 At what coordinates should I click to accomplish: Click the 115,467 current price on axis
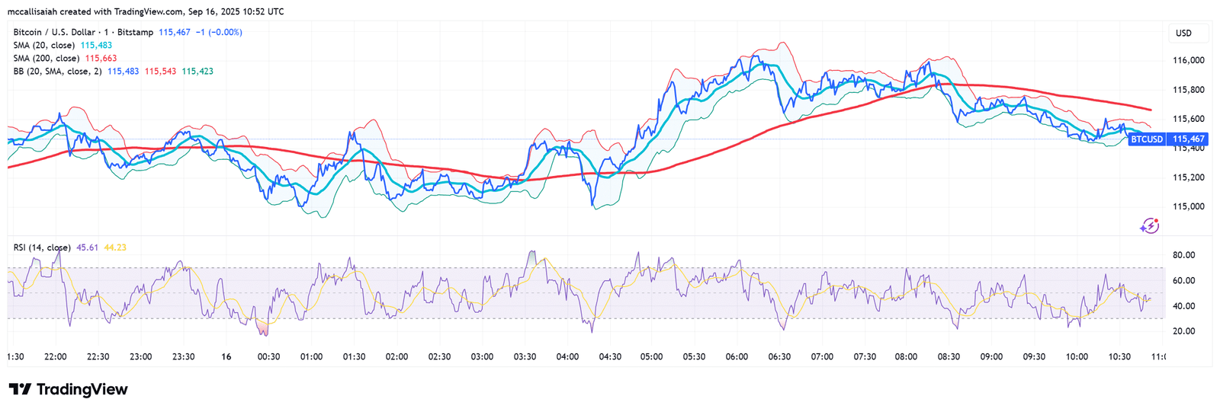1189,139
